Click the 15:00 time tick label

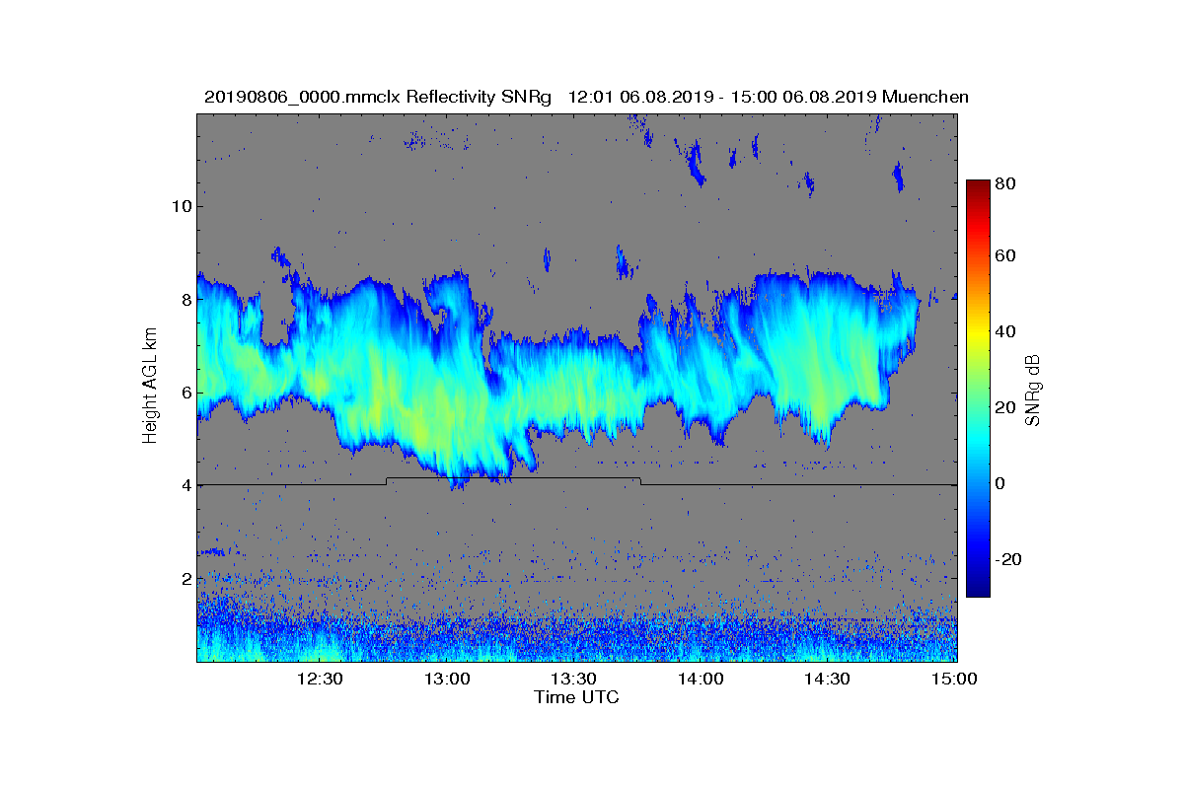click(954, 679)
